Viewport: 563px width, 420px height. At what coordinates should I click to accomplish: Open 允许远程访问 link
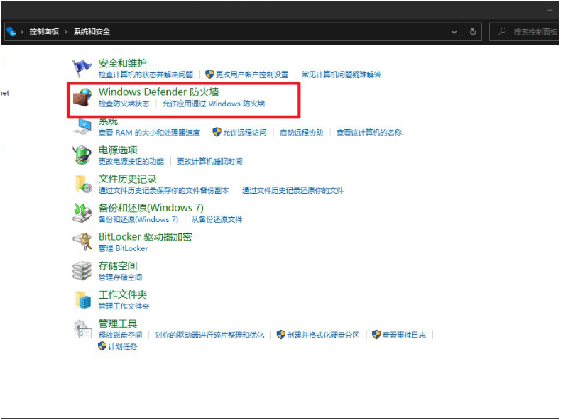(244, 133)
